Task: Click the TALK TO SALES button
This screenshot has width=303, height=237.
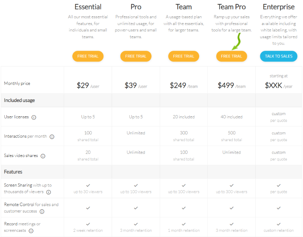Action: [279, 56]
